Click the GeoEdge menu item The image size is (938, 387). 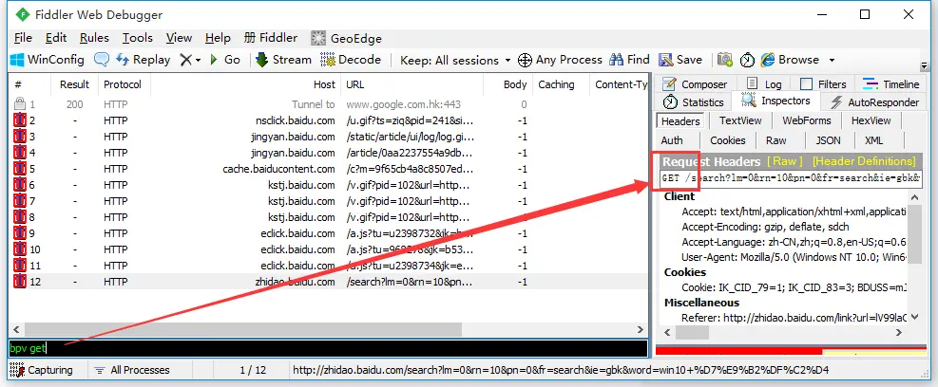tap(346, 39)
